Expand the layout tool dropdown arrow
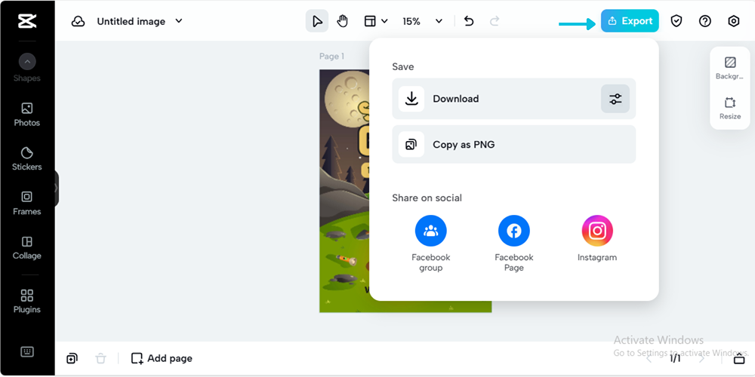This screenshot has height=377, width=755. click(x=384, y=21)
